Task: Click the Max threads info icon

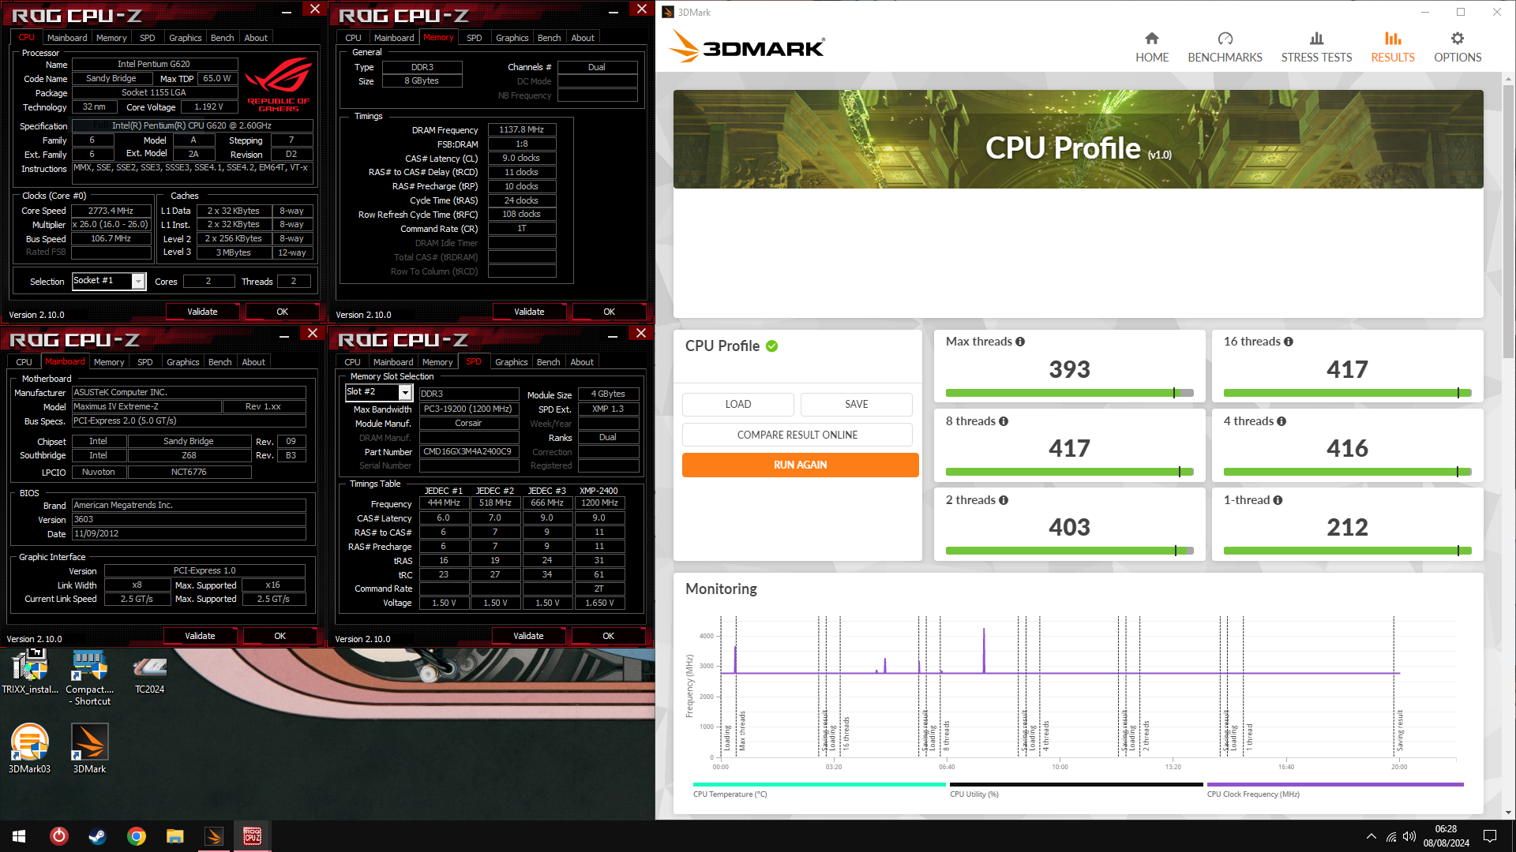Action: coord(1020,342)
